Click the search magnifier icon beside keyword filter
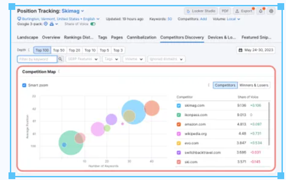 click(60, 59)
